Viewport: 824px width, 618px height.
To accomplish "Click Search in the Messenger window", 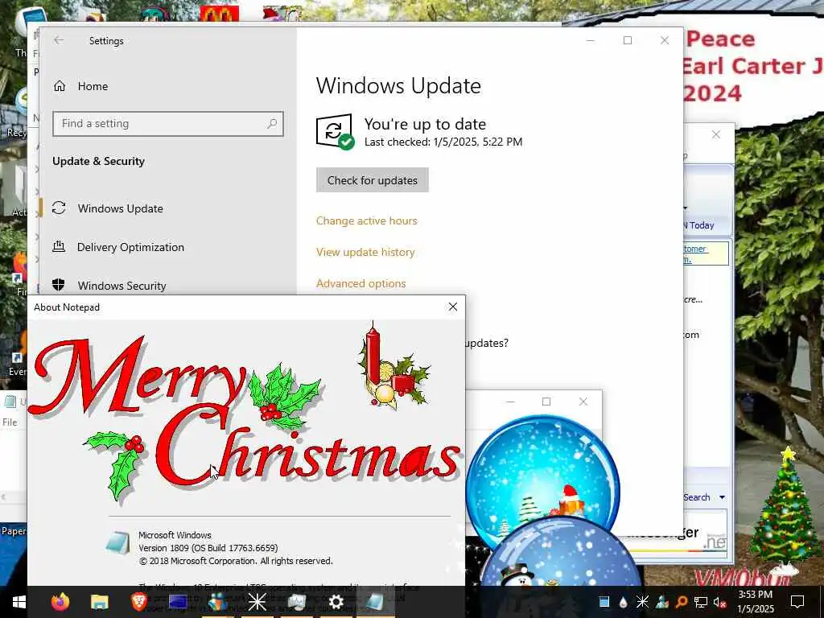I will (697, 497).
